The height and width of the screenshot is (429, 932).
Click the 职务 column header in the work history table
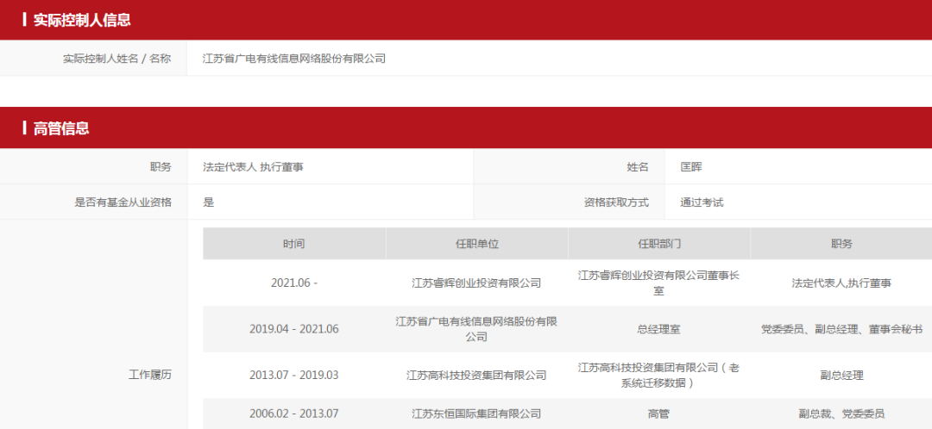click(841, 244)
